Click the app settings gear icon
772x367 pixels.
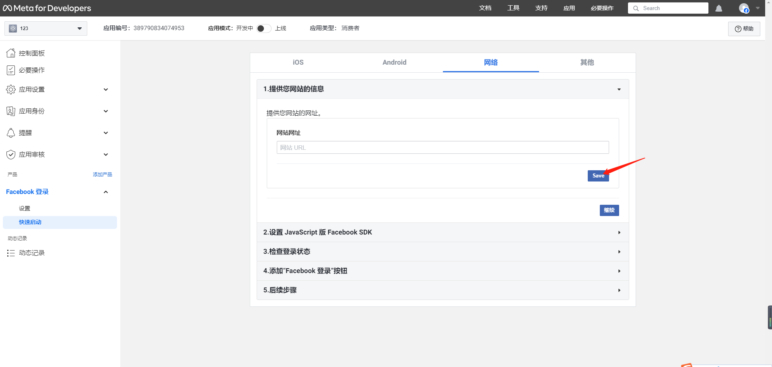point(11,90)
